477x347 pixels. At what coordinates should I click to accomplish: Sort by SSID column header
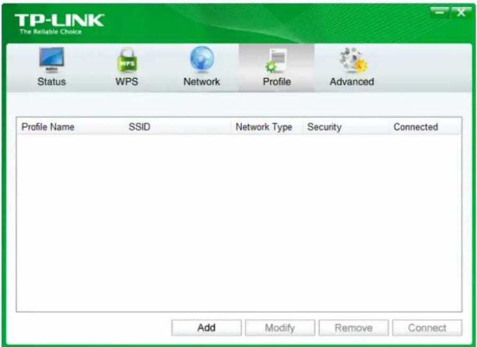(178, 127)
